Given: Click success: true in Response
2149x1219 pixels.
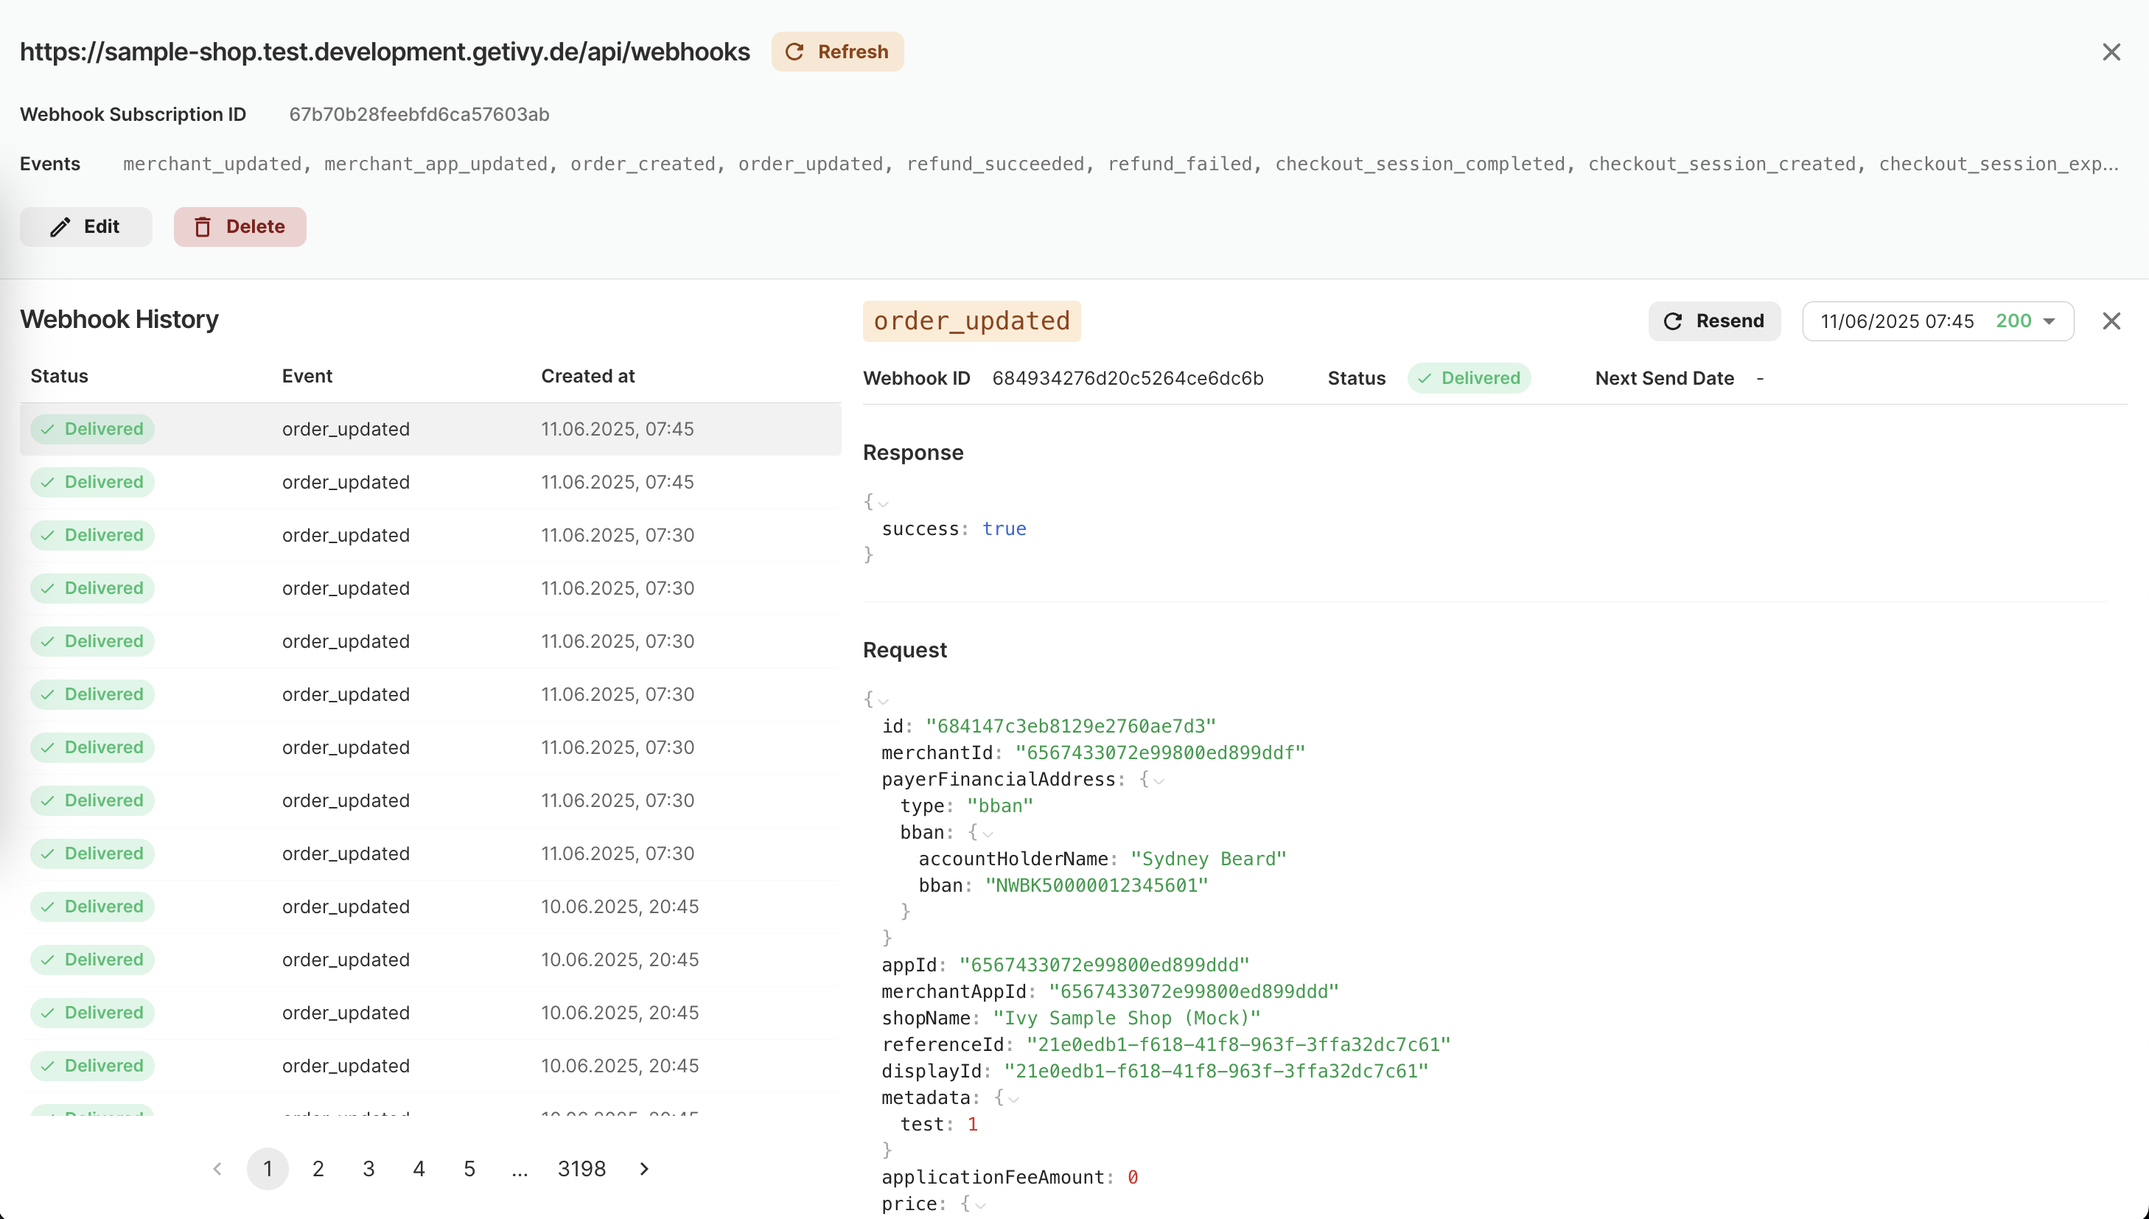Looking at the screenshot, I should tap(954, 529).
